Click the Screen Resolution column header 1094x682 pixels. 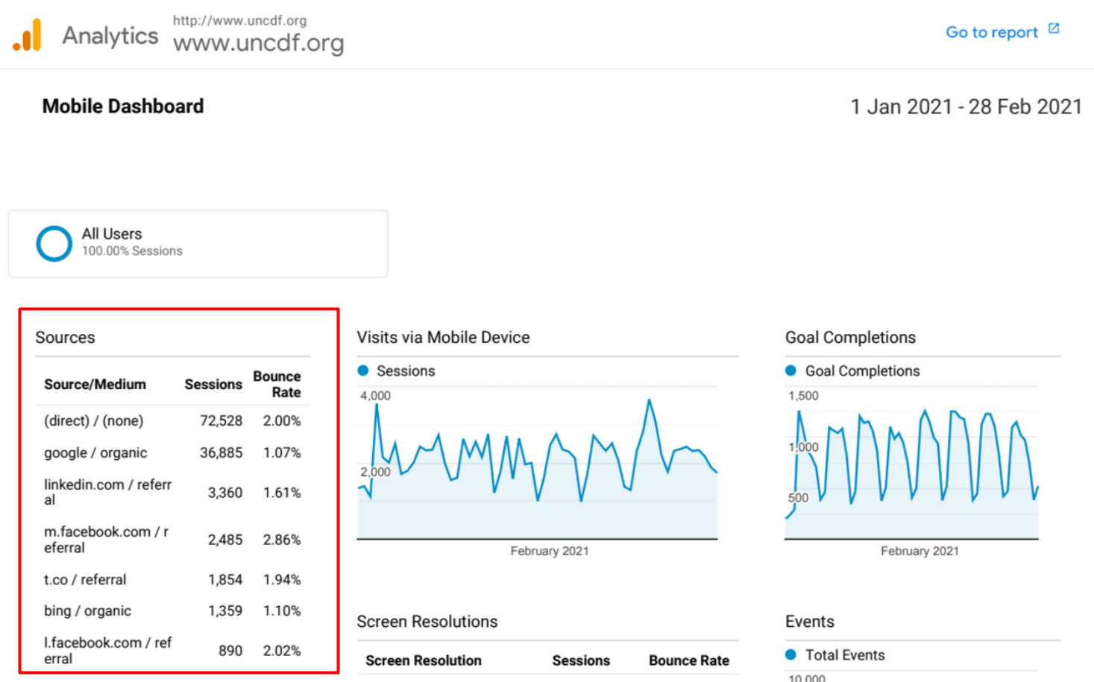[x=424, y=660]
